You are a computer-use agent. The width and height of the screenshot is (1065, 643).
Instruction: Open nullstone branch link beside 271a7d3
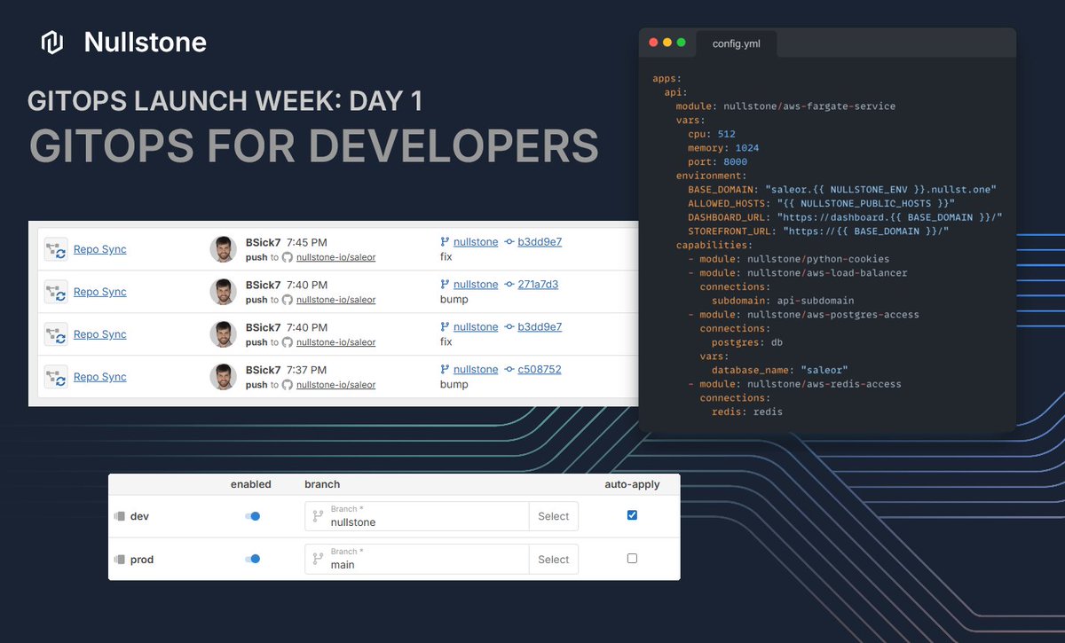point(476,285)
